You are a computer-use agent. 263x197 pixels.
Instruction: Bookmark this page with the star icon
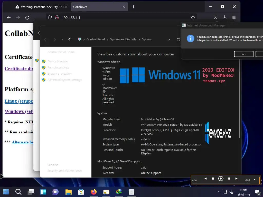pos(193,17)
